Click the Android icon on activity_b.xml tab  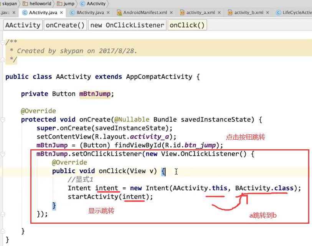pyautogui.click(x=229, y=12)
